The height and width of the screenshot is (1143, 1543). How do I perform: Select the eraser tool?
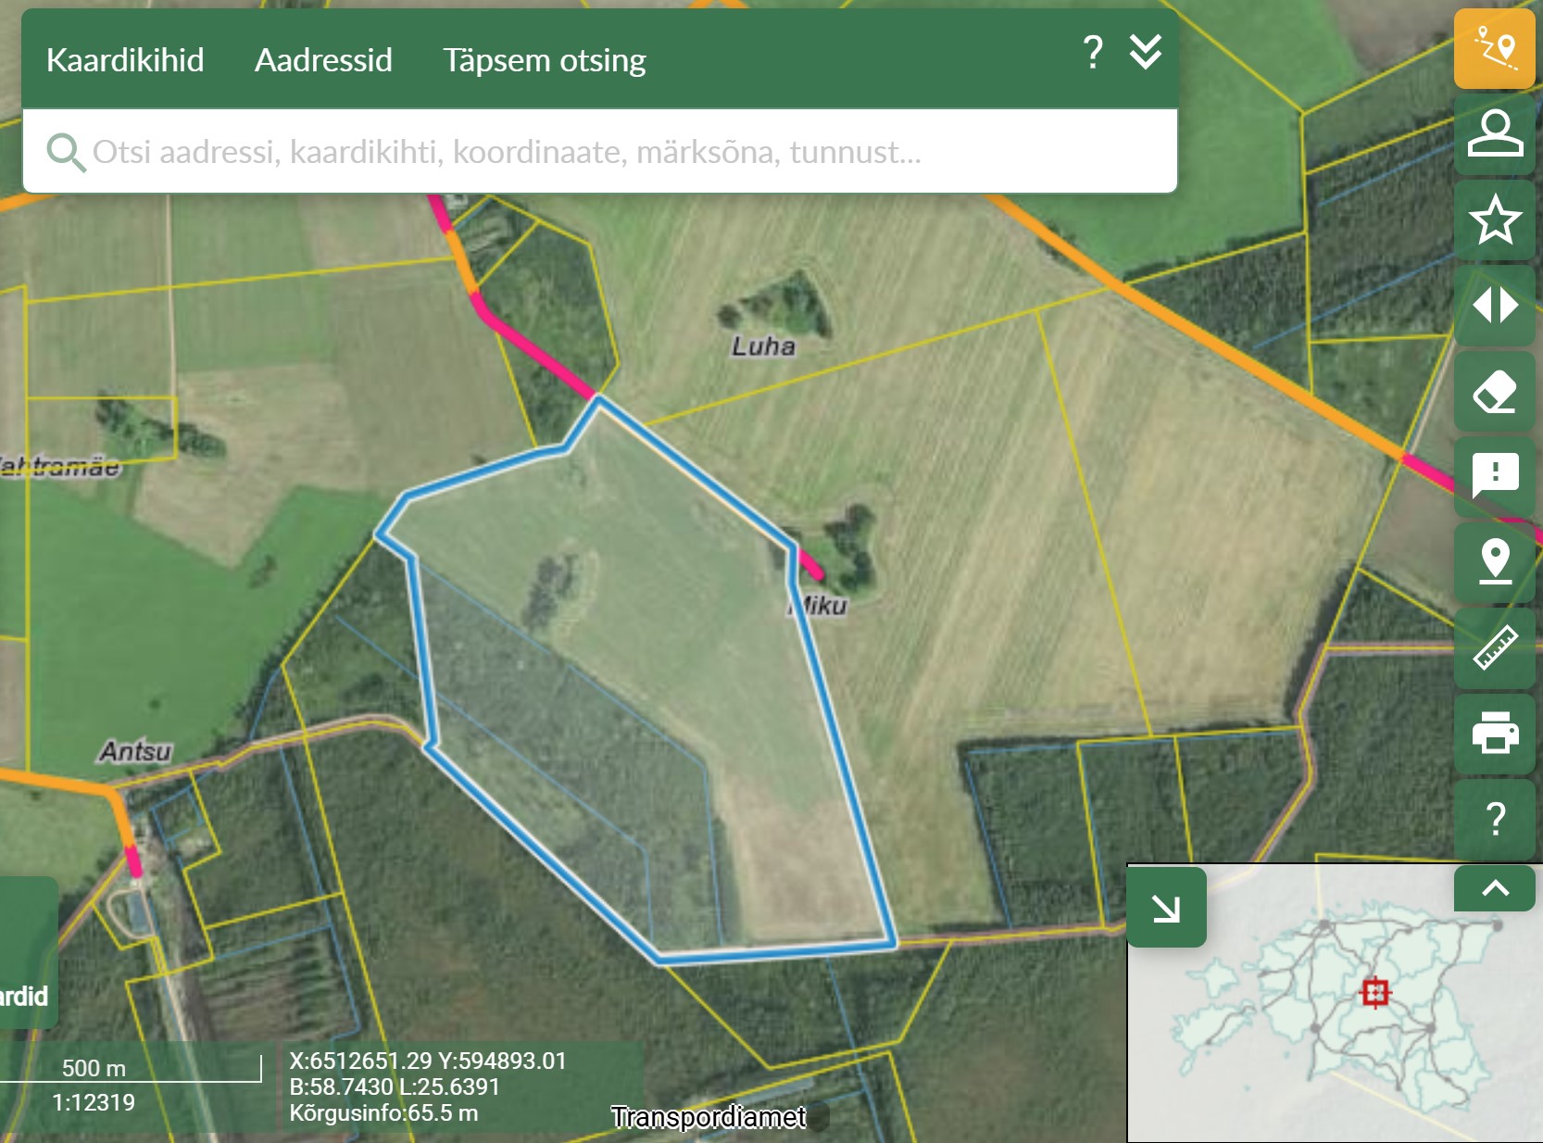click(1494, 392)
